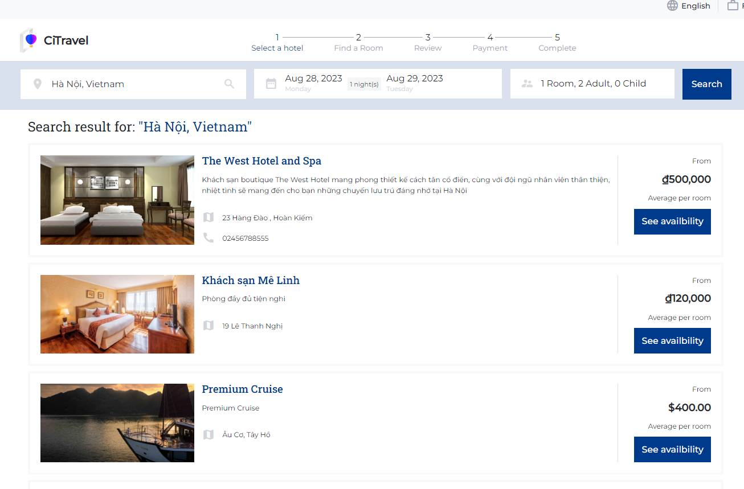Click the guests people icon

(527, 84)
